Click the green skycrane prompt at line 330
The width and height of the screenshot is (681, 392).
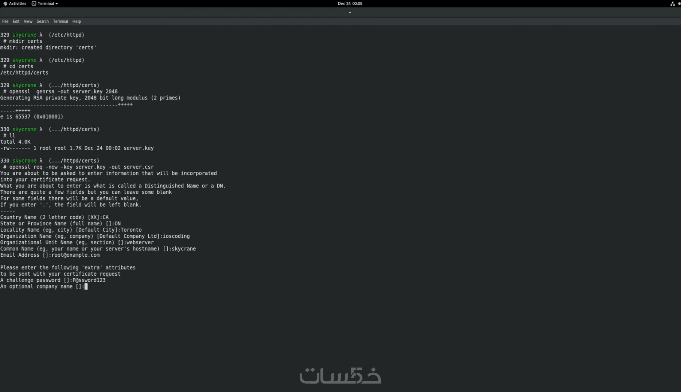24,129
